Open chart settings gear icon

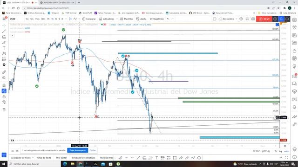(x=241, y=19)
